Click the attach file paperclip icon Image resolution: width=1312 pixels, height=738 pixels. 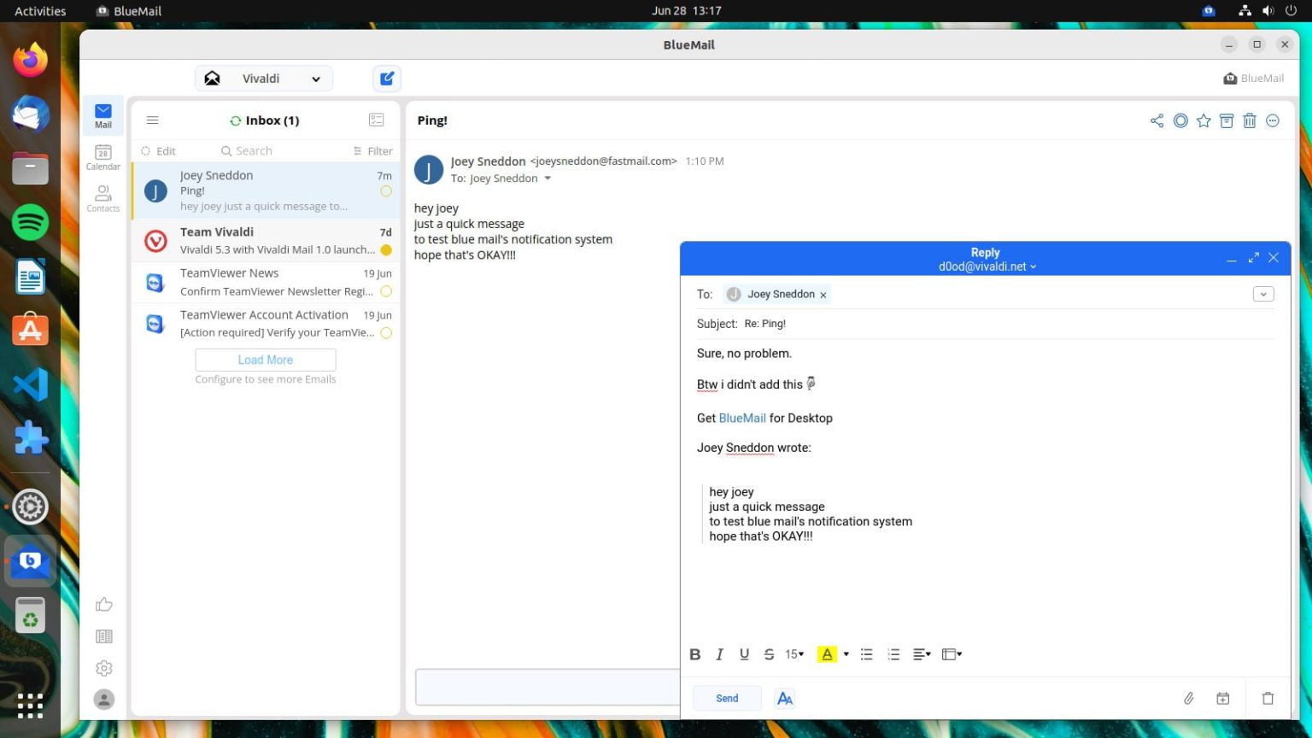(x=1188, y=699)
